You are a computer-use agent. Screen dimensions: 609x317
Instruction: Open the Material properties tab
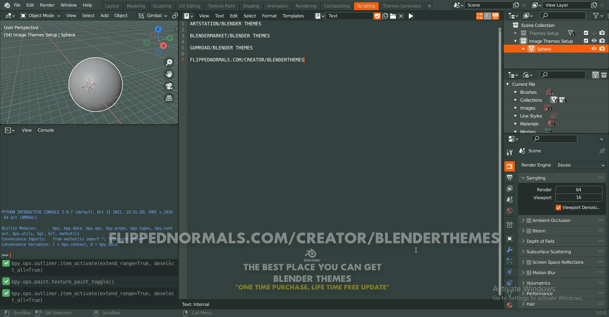pos(509,305)
